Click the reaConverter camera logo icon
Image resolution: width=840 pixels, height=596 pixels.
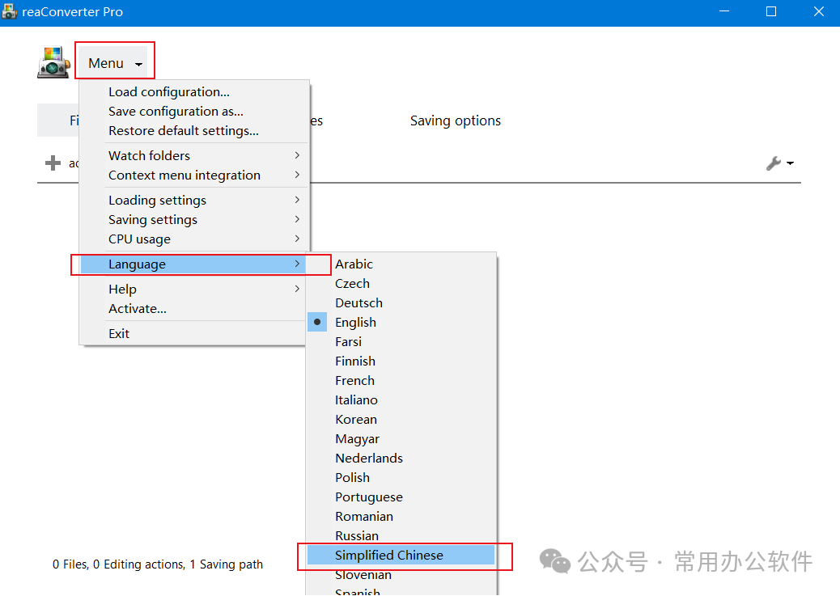click(x=53, y=63)
